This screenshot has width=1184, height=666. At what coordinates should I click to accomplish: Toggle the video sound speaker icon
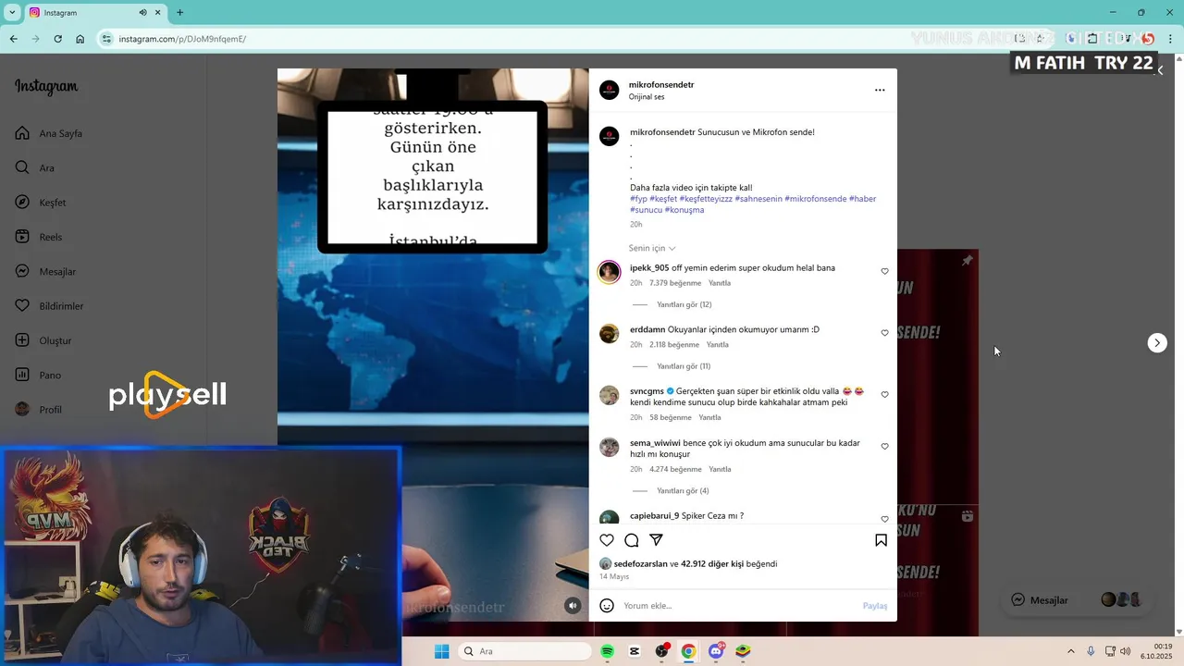click(x=573, y=606)
